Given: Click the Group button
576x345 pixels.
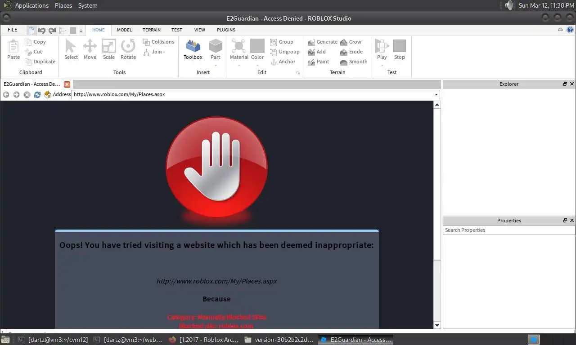Looking at the screenshot, I should (282, 42).
